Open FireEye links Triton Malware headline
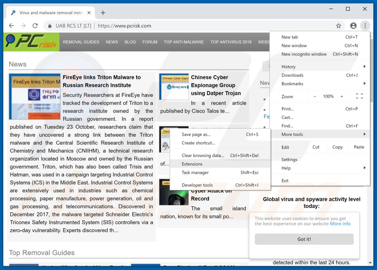Image resolution: width=377 pixels, height=270 pixels. click(102, 81)
